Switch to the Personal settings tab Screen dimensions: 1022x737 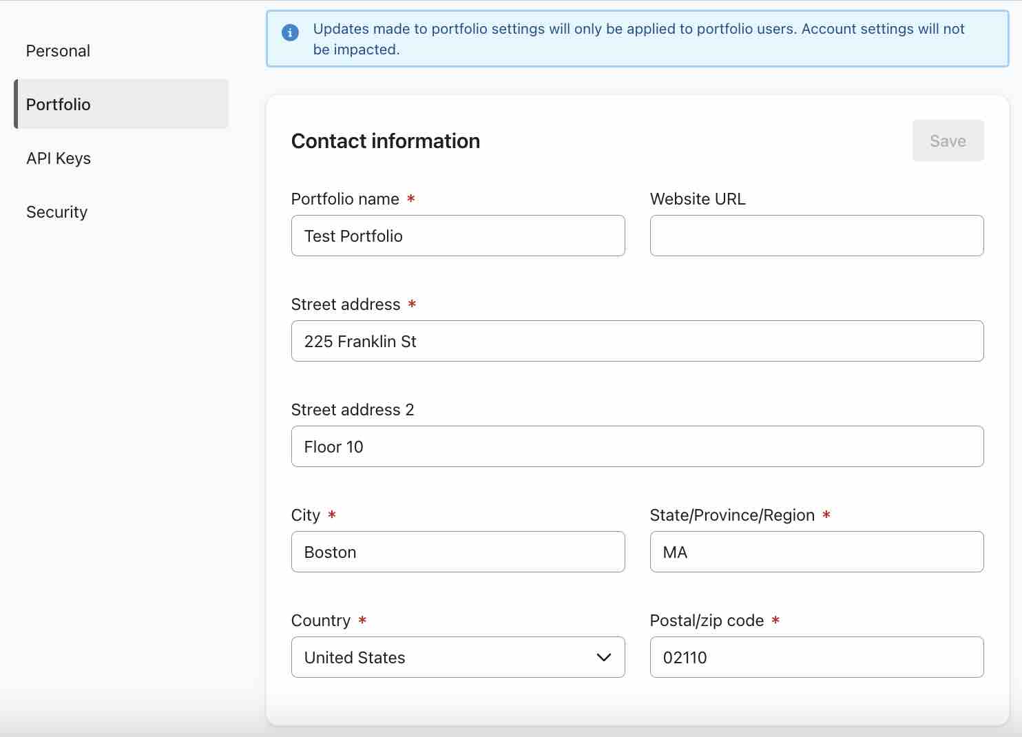[58, 50]
